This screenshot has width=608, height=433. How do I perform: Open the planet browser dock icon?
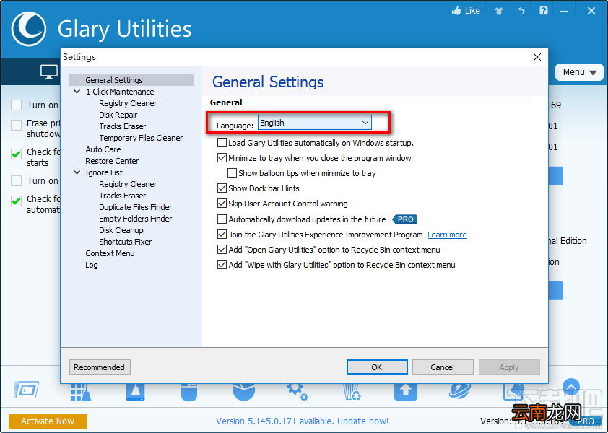(x=460, y=390)
